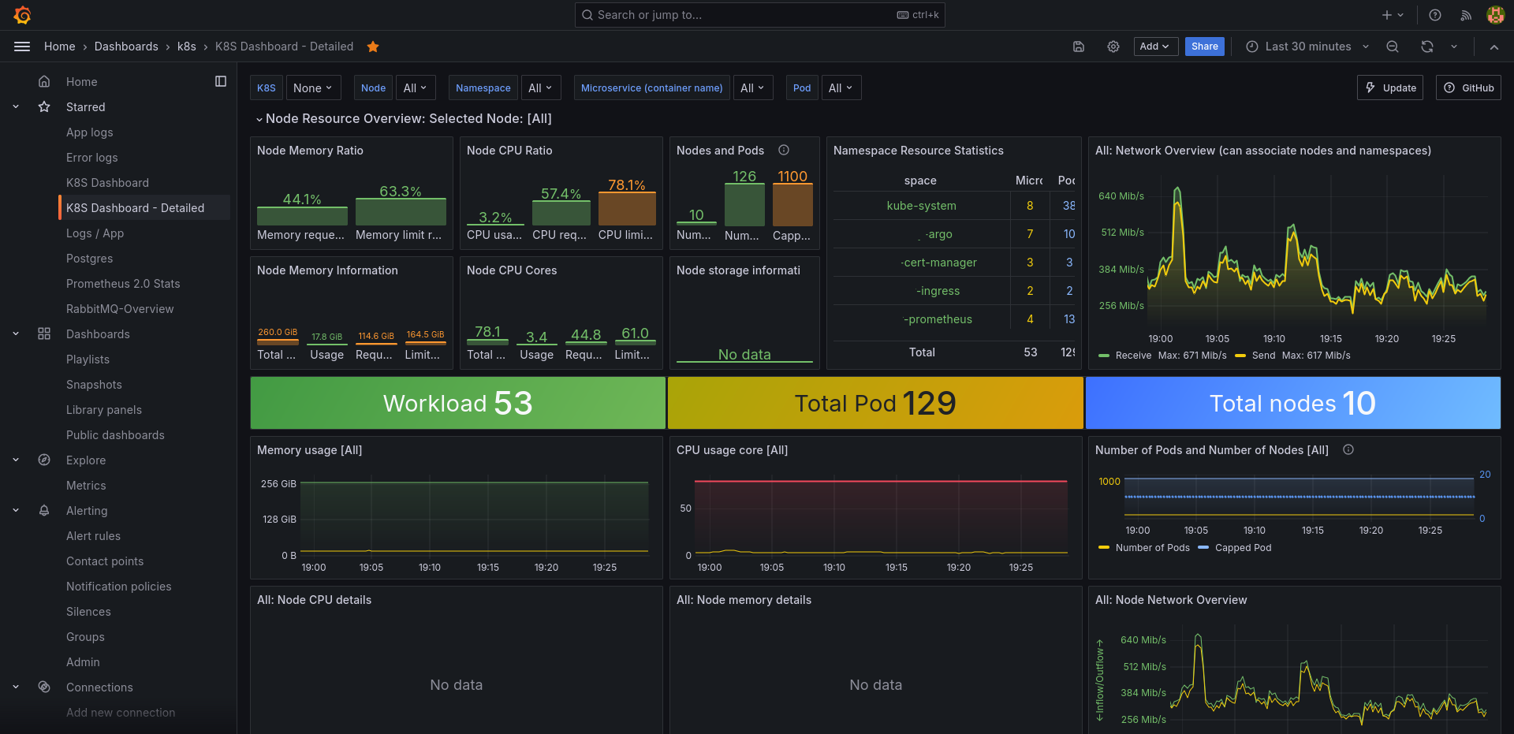
Task: Click the GitHub link button
Action: point(1468,88)
